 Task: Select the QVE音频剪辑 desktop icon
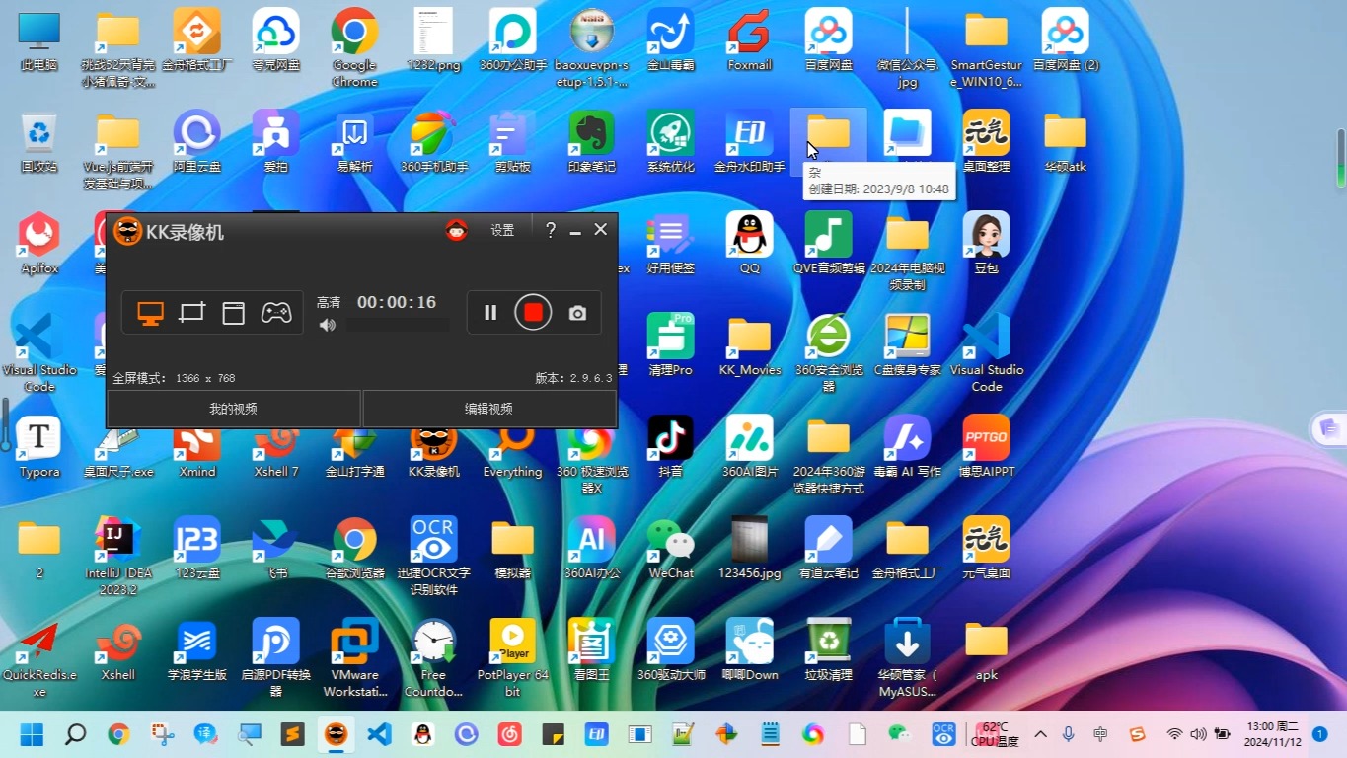click(x=829, y=244)
